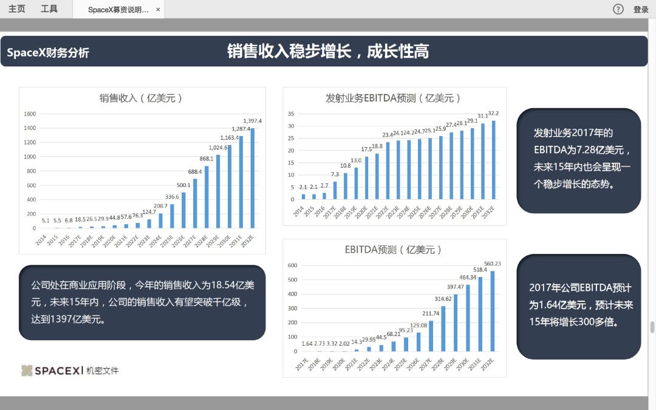Click the 32.2 data label

pyautogui.click(x=493, y=114)
